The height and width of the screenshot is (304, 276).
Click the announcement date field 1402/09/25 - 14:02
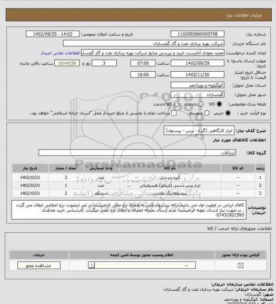[x=53, y=34]
